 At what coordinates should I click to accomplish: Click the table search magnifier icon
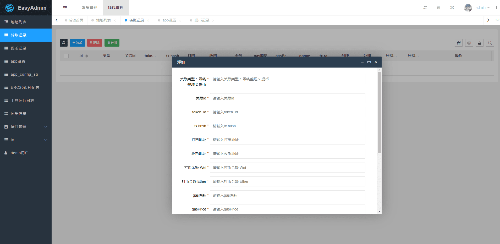[490, 43]
